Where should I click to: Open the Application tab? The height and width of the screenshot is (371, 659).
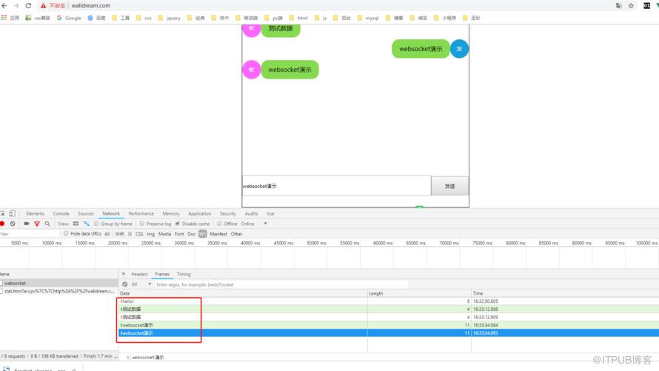200,213
